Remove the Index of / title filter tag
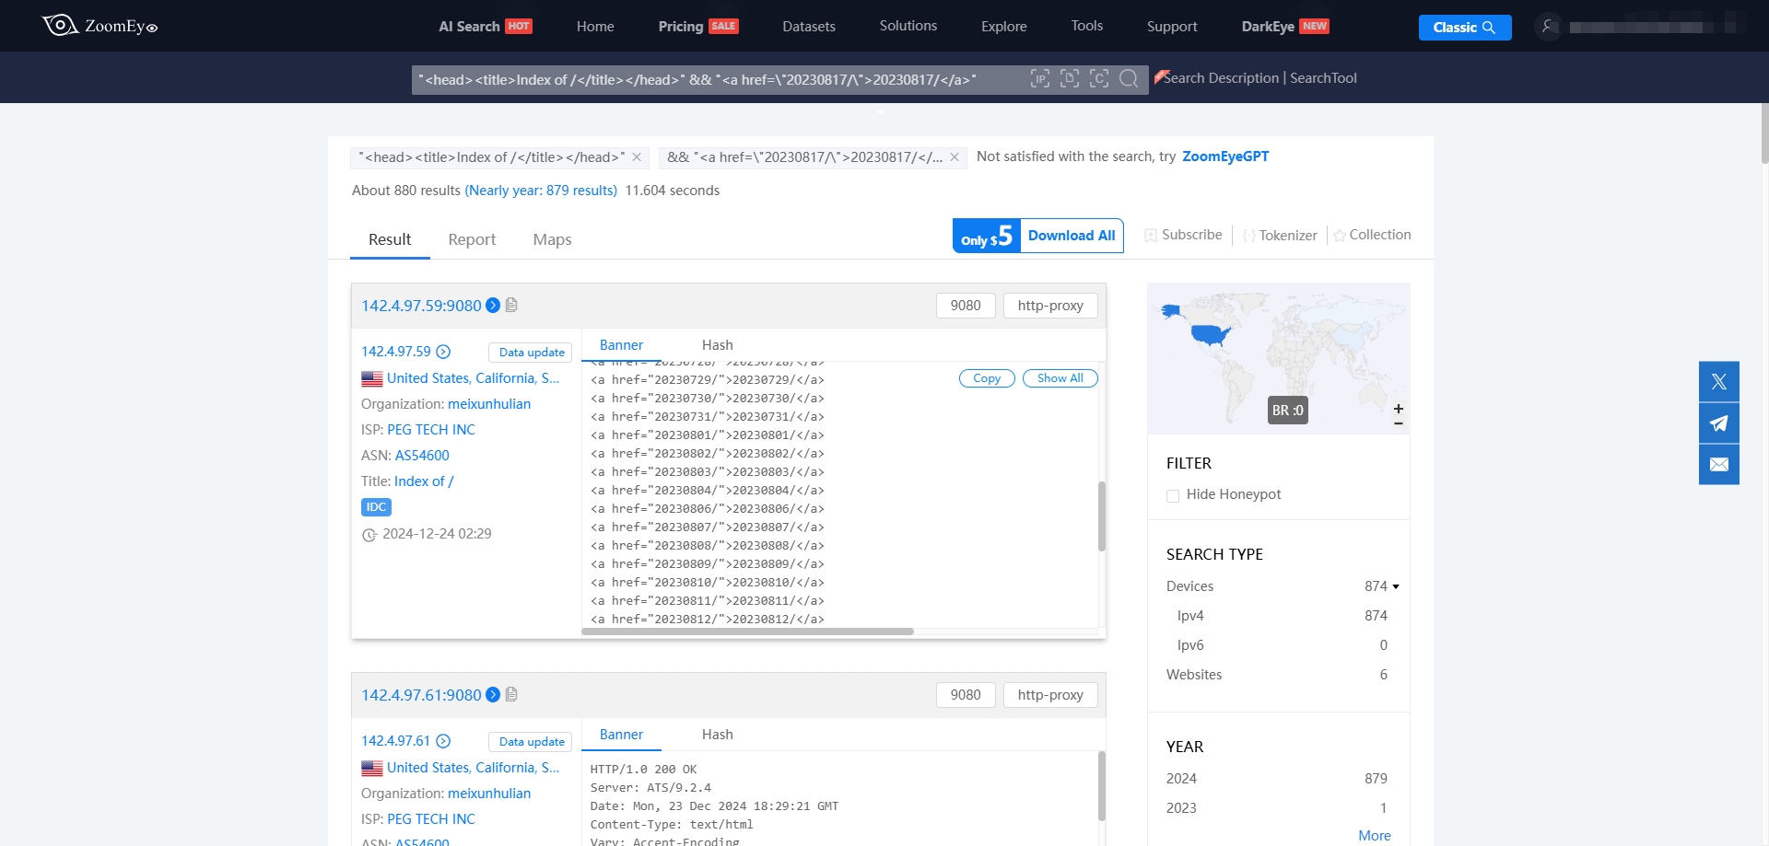This screenshot has height=846, width=1769. 637,157
